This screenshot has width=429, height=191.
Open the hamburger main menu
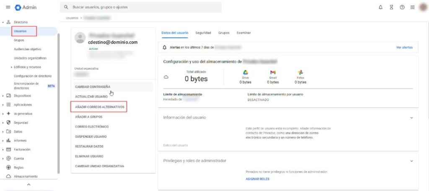coord(8,8)
